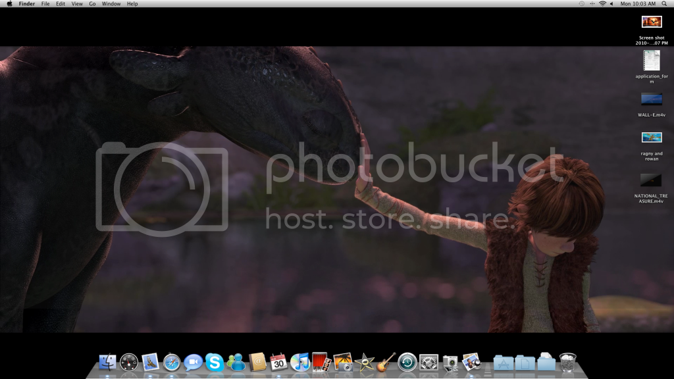The width and height of the screenshot is (674, 379).
Task: Select the application_form document on desktop
Action: pyautogui.click(x=652, y=61)
